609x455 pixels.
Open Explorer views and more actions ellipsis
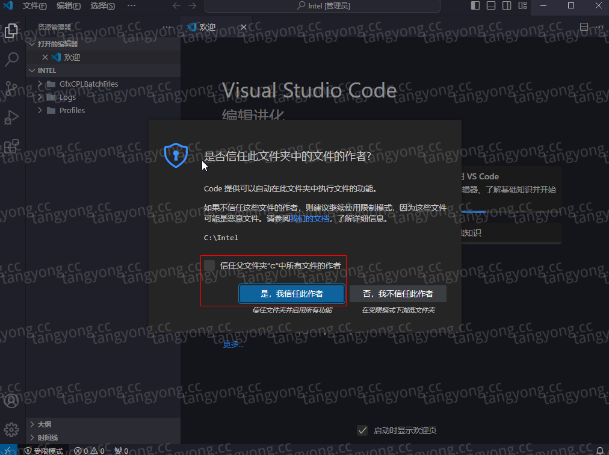pos(167,27)
